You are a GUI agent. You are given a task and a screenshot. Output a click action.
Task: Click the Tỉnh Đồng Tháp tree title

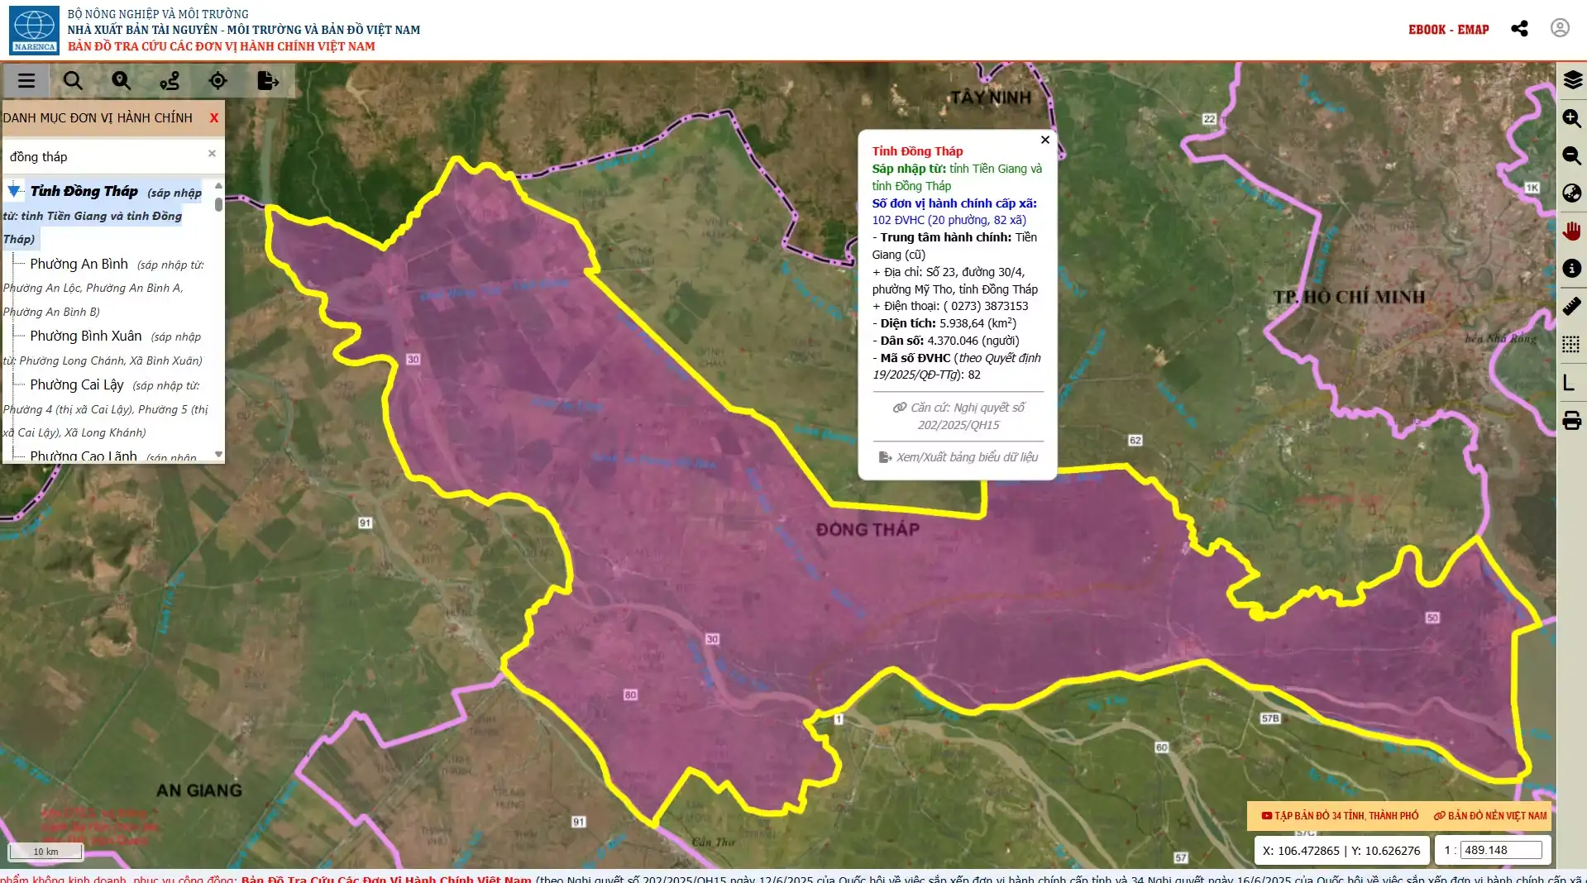pyautogui.click(x=84, y=191)
